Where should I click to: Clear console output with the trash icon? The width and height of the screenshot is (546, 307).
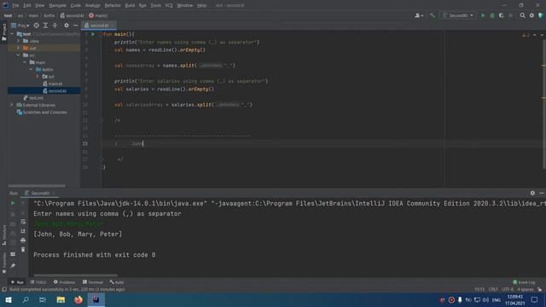[23, 250]
